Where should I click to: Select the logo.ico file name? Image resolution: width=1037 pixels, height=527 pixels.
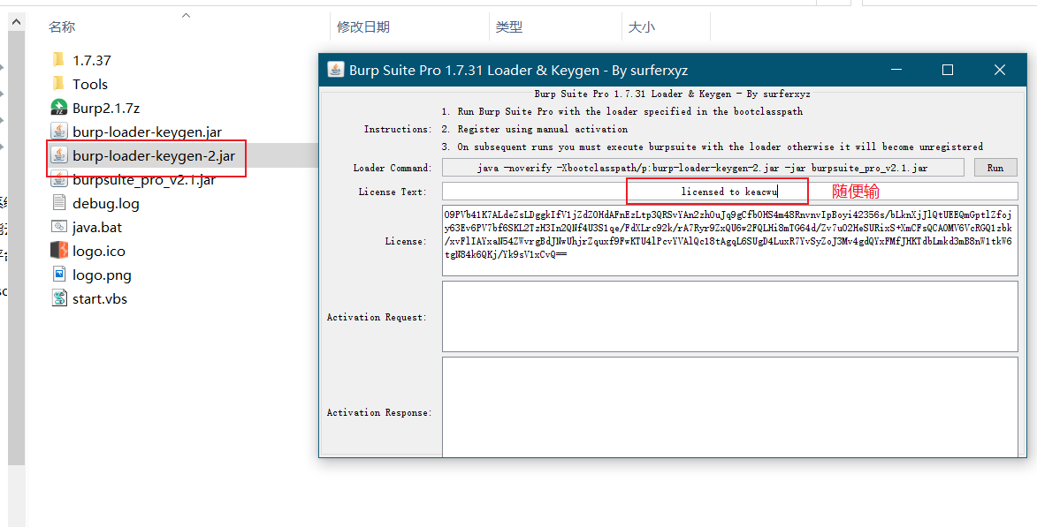[98, 251]
